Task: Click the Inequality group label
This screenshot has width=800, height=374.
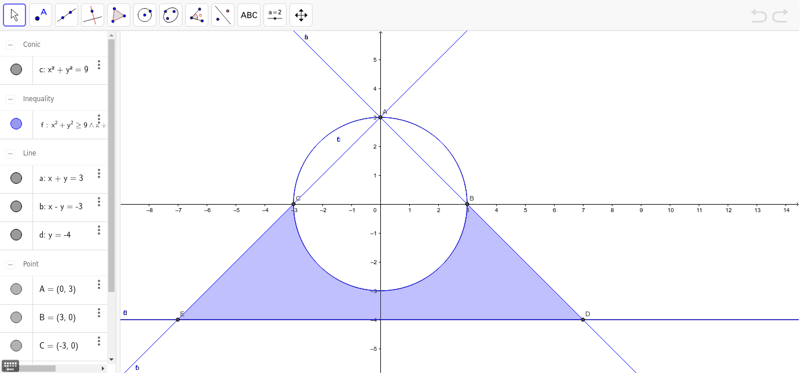Action: tap(39, 99)
